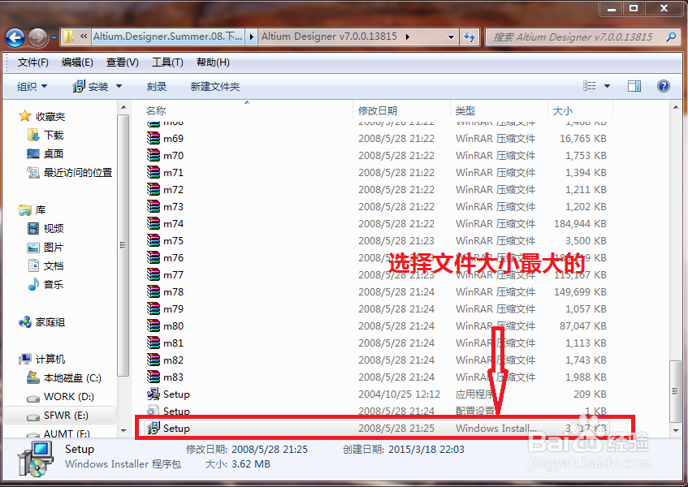Select the m71 archive icon
This screenshot has width=688, height=487.
click(x=154, y=173)
